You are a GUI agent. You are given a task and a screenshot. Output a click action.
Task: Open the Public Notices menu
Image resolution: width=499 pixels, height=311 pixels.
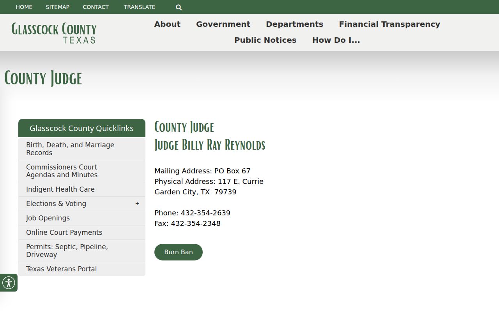pyautogui.click(x=265, y=40)
